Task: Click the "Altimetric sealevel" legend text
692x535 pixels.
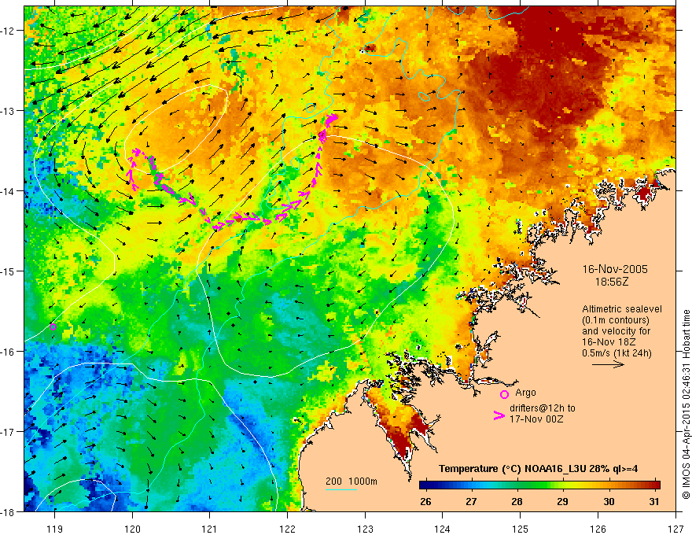Action: tap(622, 309)
